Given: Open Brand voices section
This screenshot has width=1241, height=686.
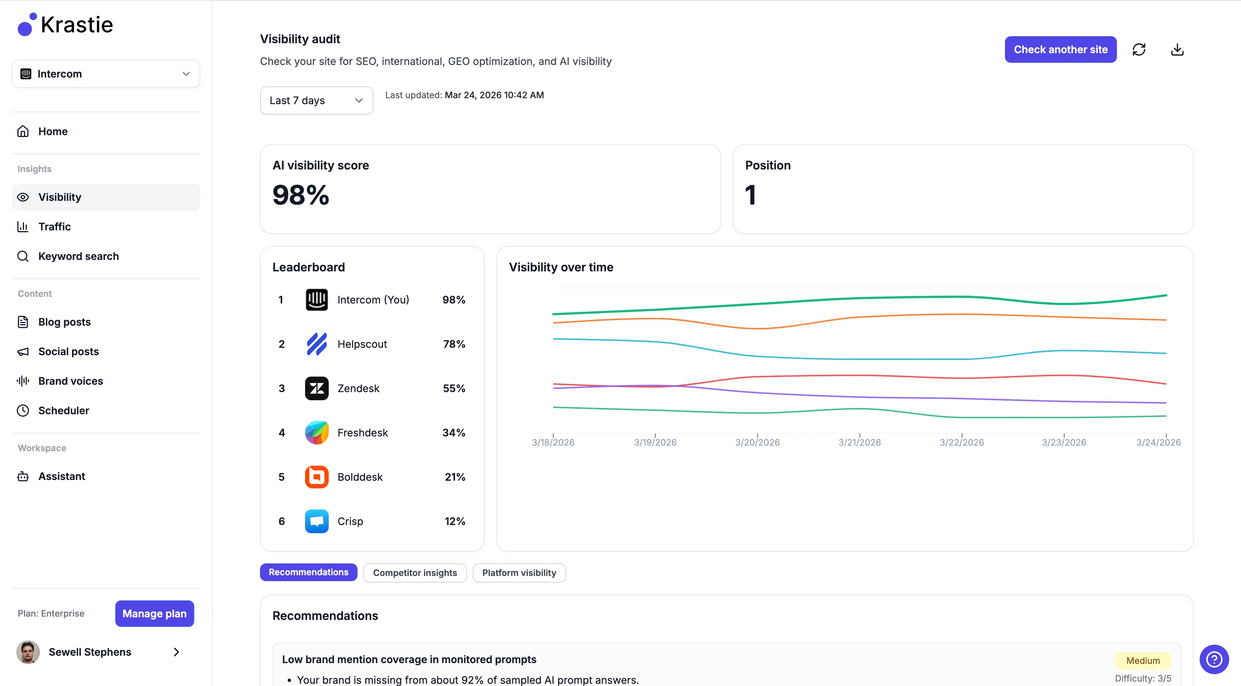Looking at the screenshot, I should [106, 381].
